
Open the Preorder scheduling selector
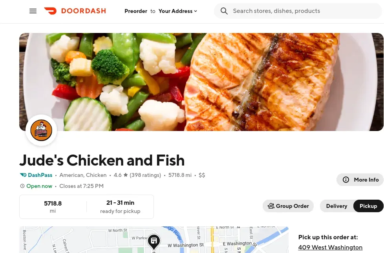coord(136,11)
